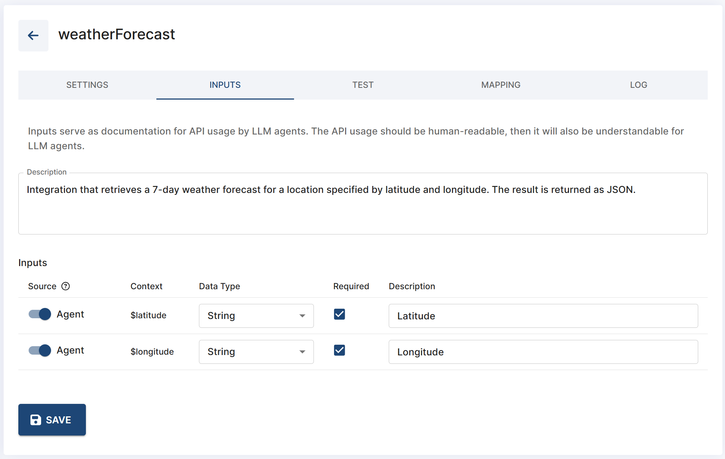Click the back arrow icon

coord(33,36)
